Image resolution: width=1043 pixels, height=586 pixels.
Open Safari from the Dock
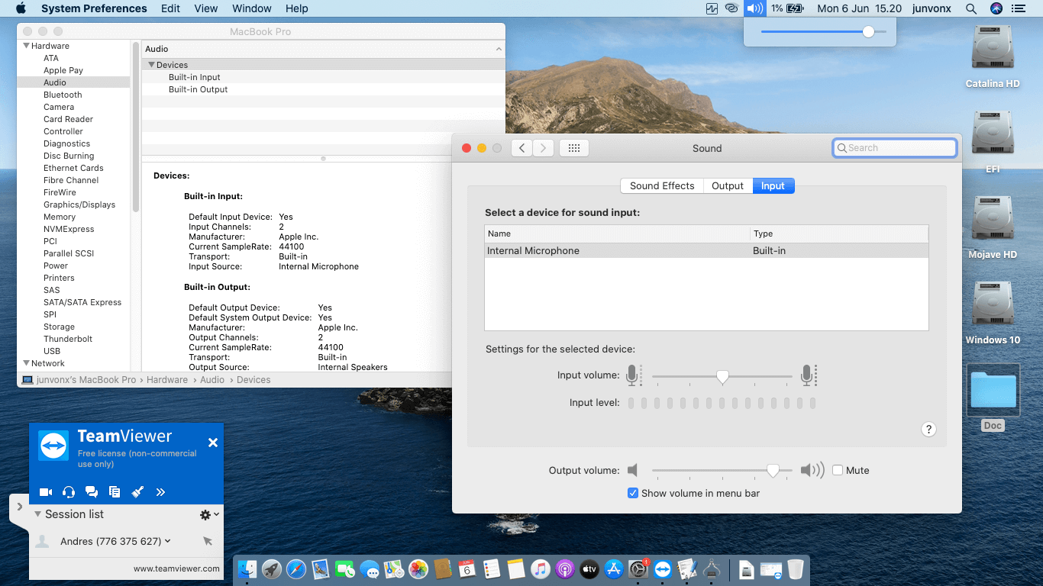pyautogui.click(x=296, y=569)
